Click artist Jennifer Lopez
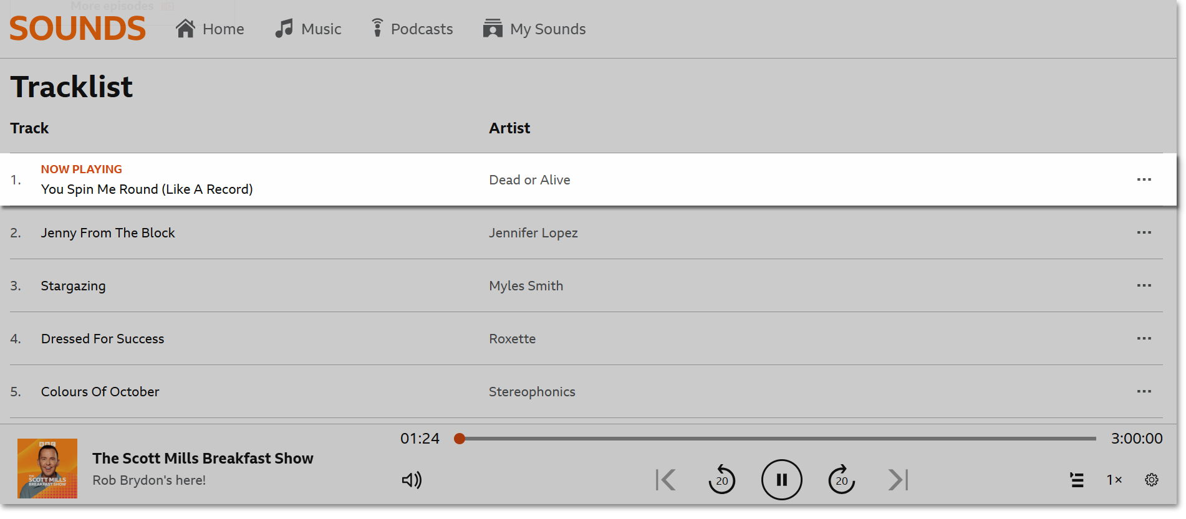 (x=533, y=233)
